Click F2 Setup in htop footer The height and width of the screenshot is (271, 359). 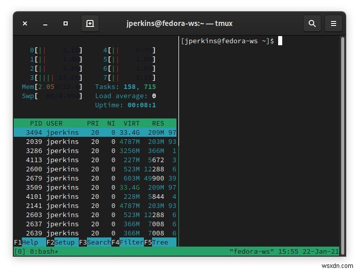(63, 242)
